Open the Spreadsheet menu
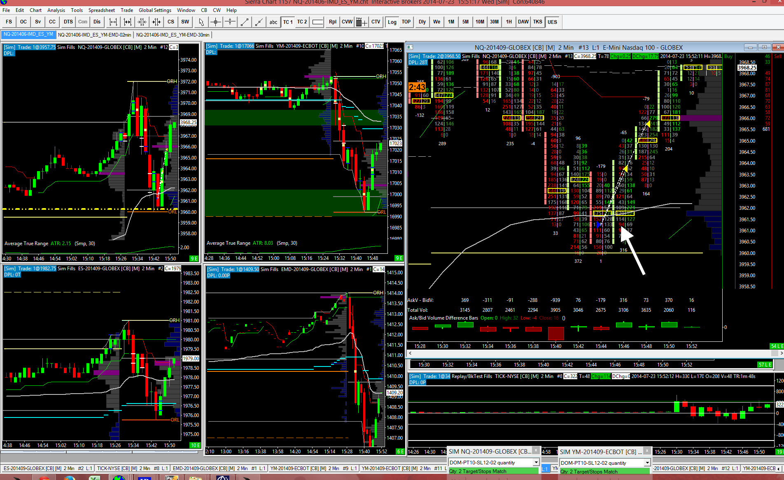Image resolution: width=784 pixels, height=480 pixels. click(x=101, y=10)
